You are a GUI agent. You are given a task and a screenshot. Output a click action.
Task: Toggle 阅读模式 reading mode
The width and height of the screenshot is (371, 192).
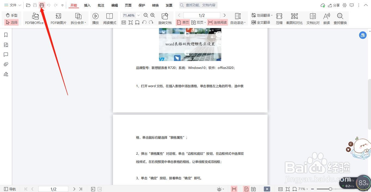109,18
